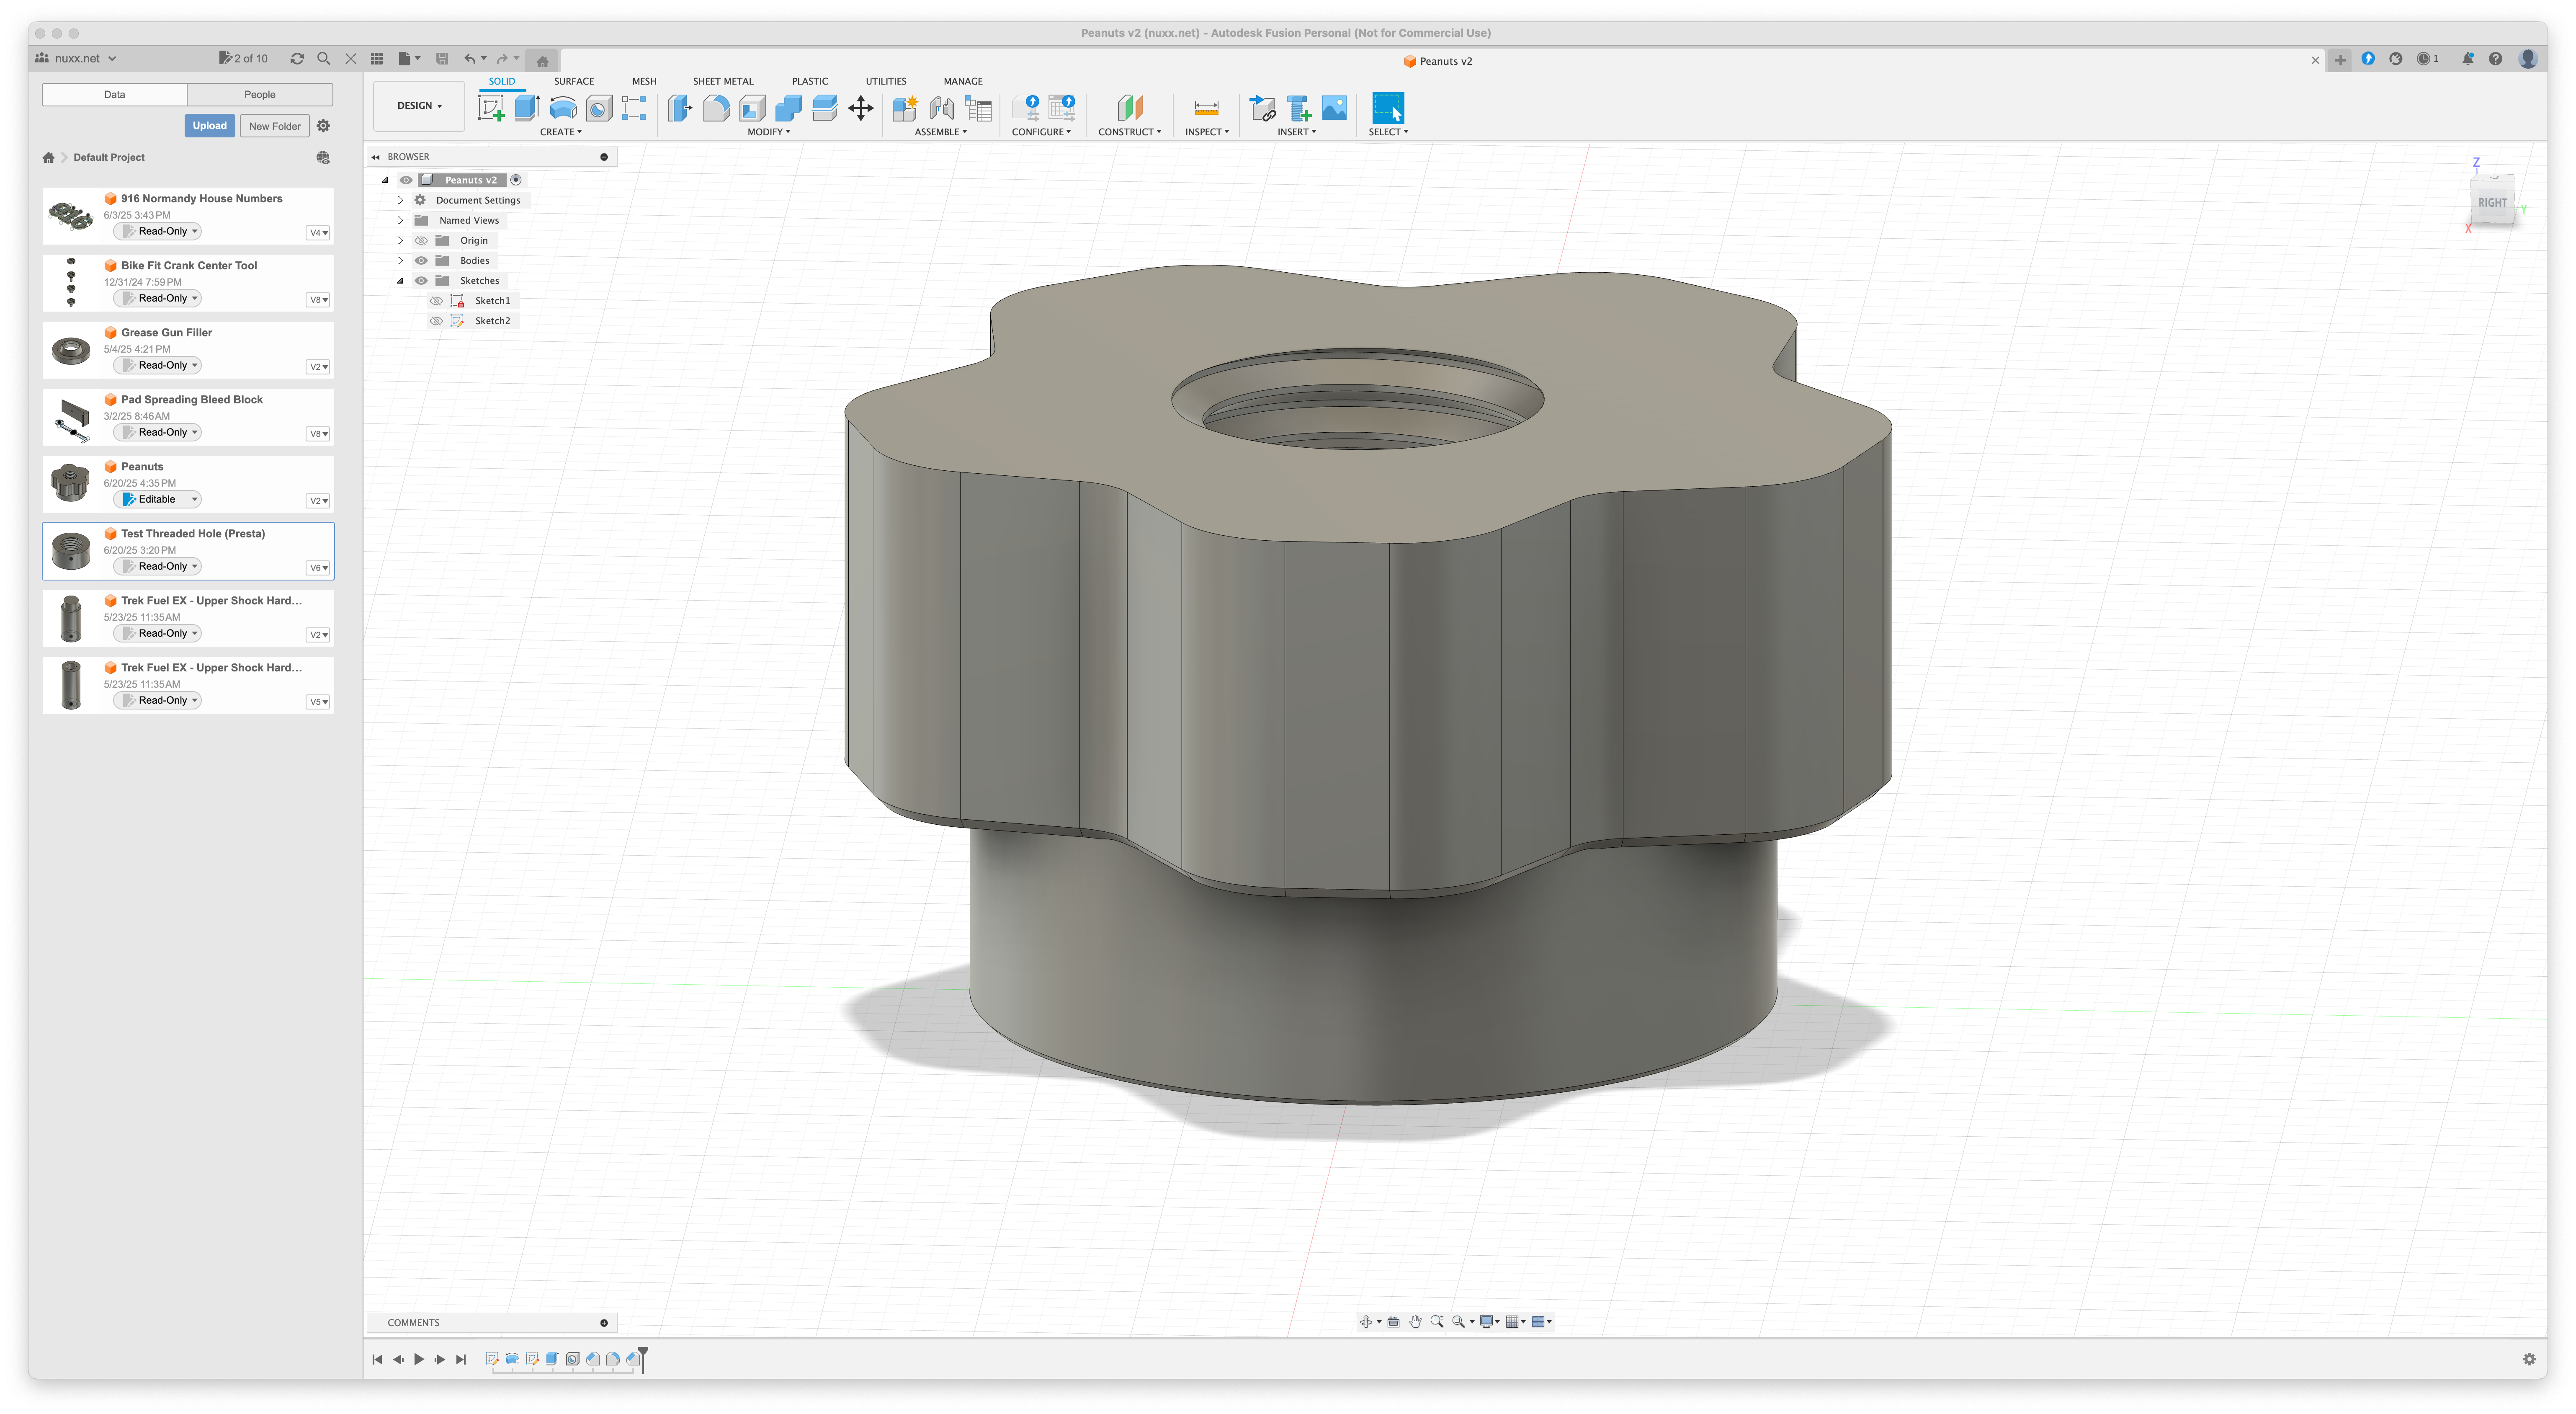Open the Orbit navigation tool
This screenshot has height=1414, width=2576.
[x=1366, y=1321]
